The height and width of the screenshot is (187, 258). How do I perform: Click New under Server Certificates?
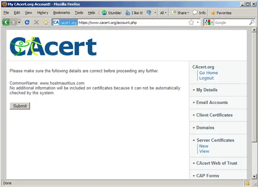point(204,146)
